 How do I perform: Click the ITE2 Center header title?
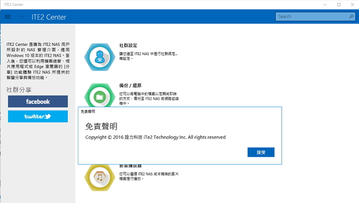49,17
